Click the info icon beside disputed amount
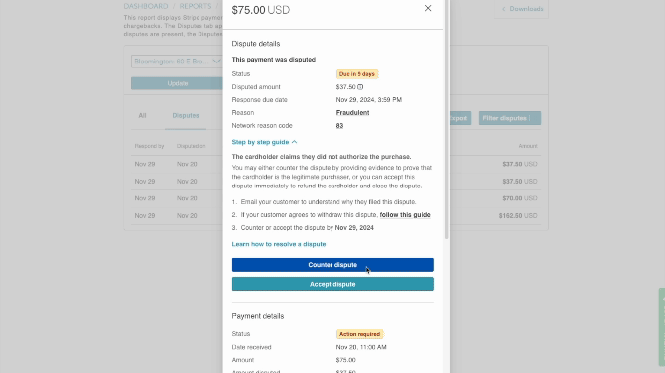The width and height of the screenshot is (665, 373). 360,87
